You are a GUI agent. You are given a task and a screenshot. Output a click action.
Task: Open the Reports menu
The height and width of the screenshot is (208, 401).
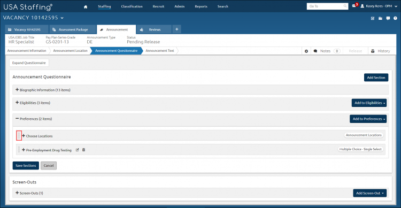tap(201, 6)
